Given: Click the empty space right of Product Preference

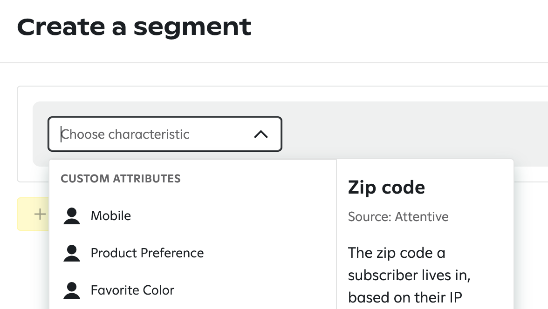Looking at the screenshot, I should tap(270, 253).
